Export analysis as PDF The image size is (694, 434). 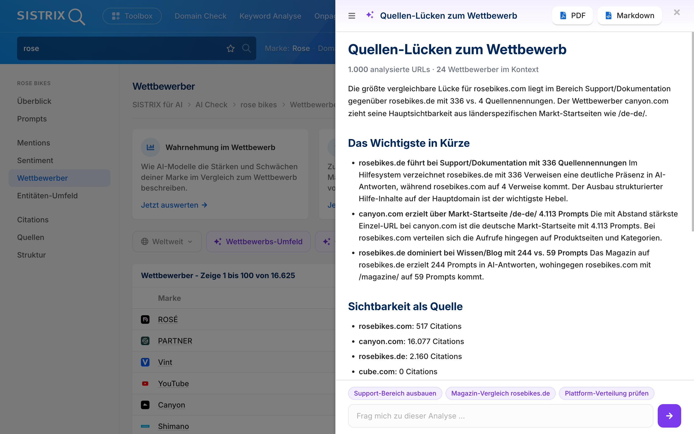572,15
